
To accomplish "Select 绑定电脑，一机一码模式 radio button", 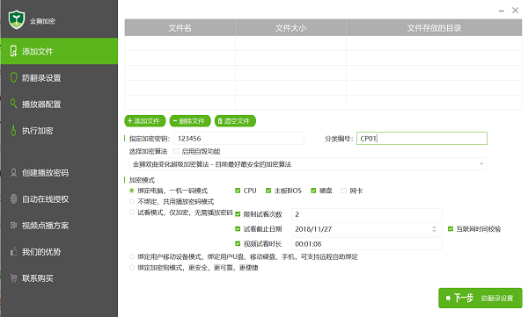I will coord(132,191).
